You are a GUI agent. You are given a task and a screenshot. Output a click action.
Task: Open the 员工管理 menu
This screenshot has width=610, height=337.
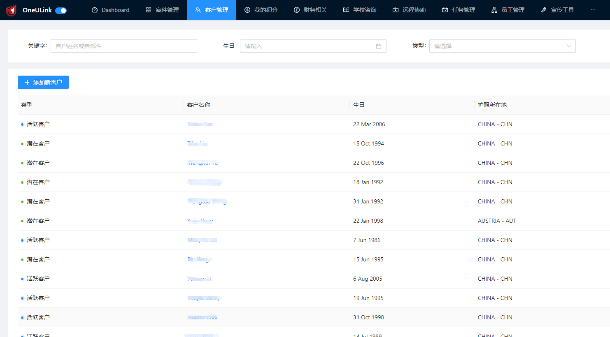click(x=508, y=10)
